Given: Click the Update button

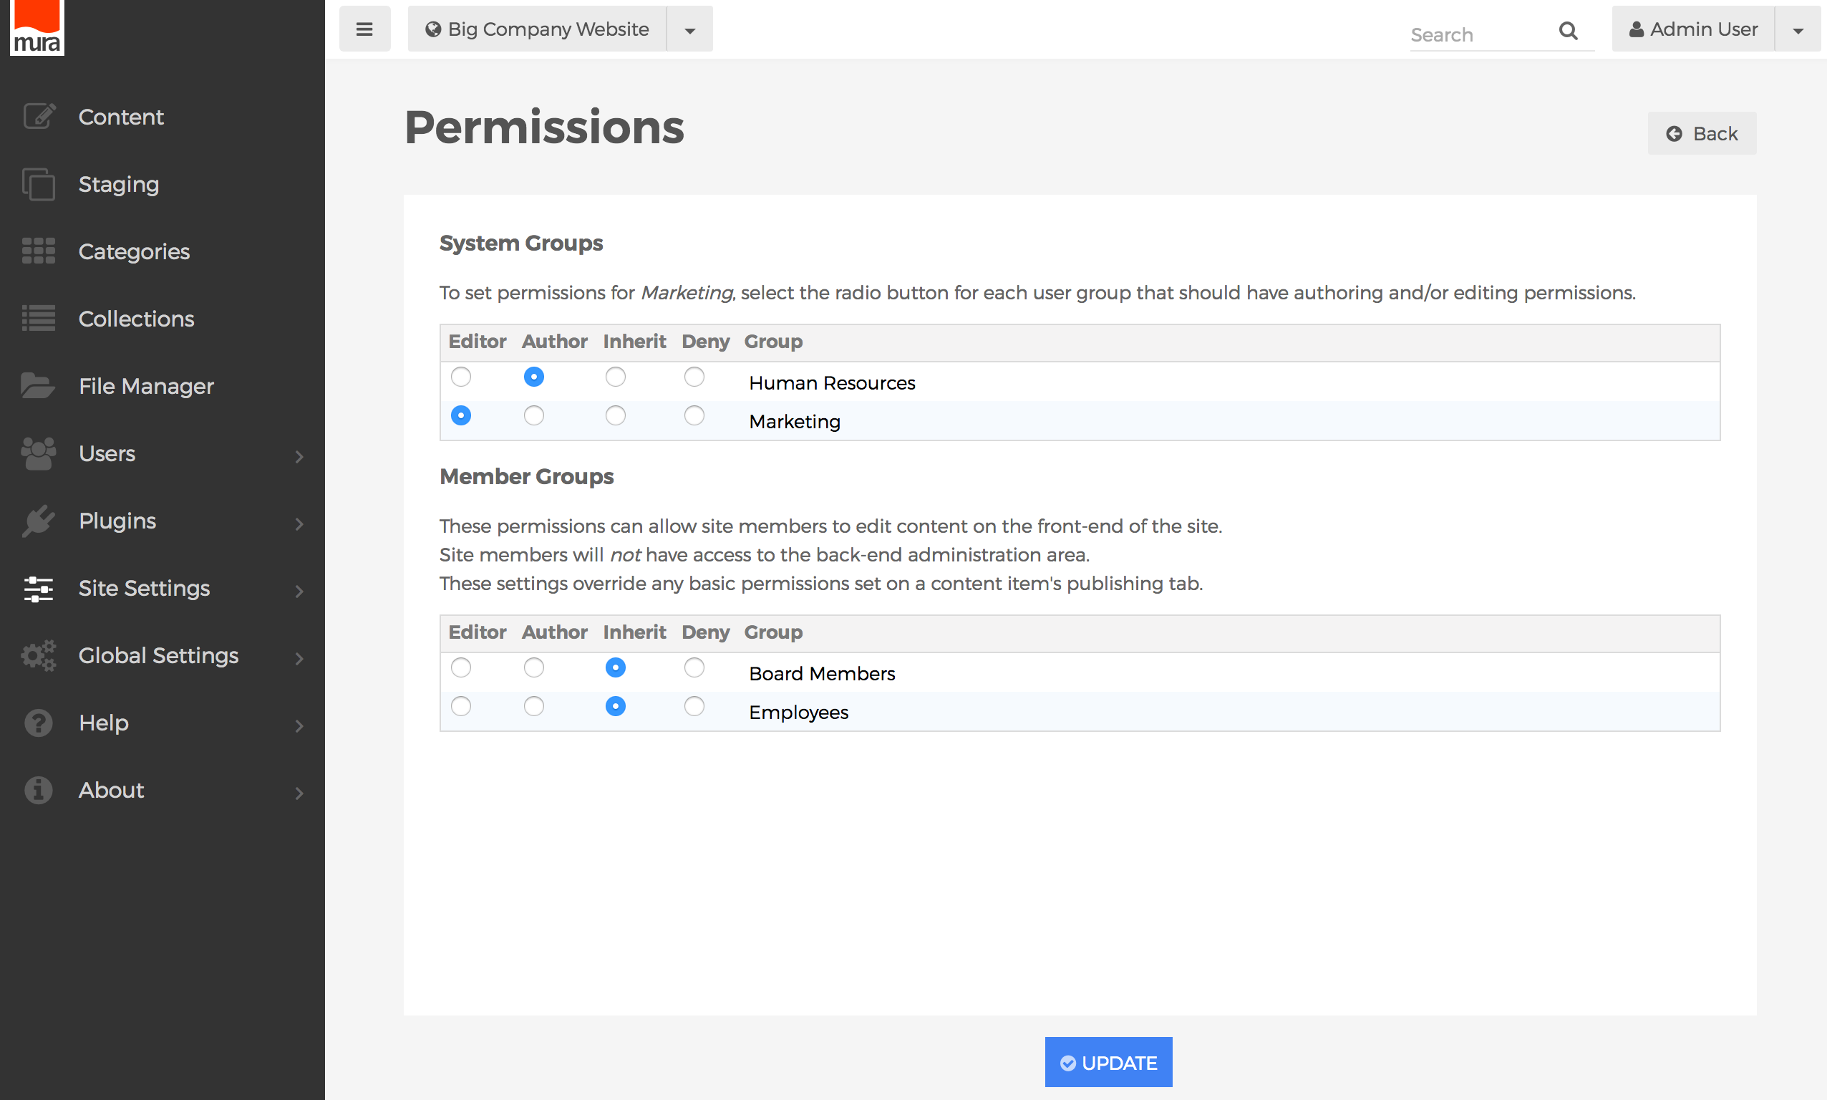Looking at the screenshot, I should coord(1108,1062).
